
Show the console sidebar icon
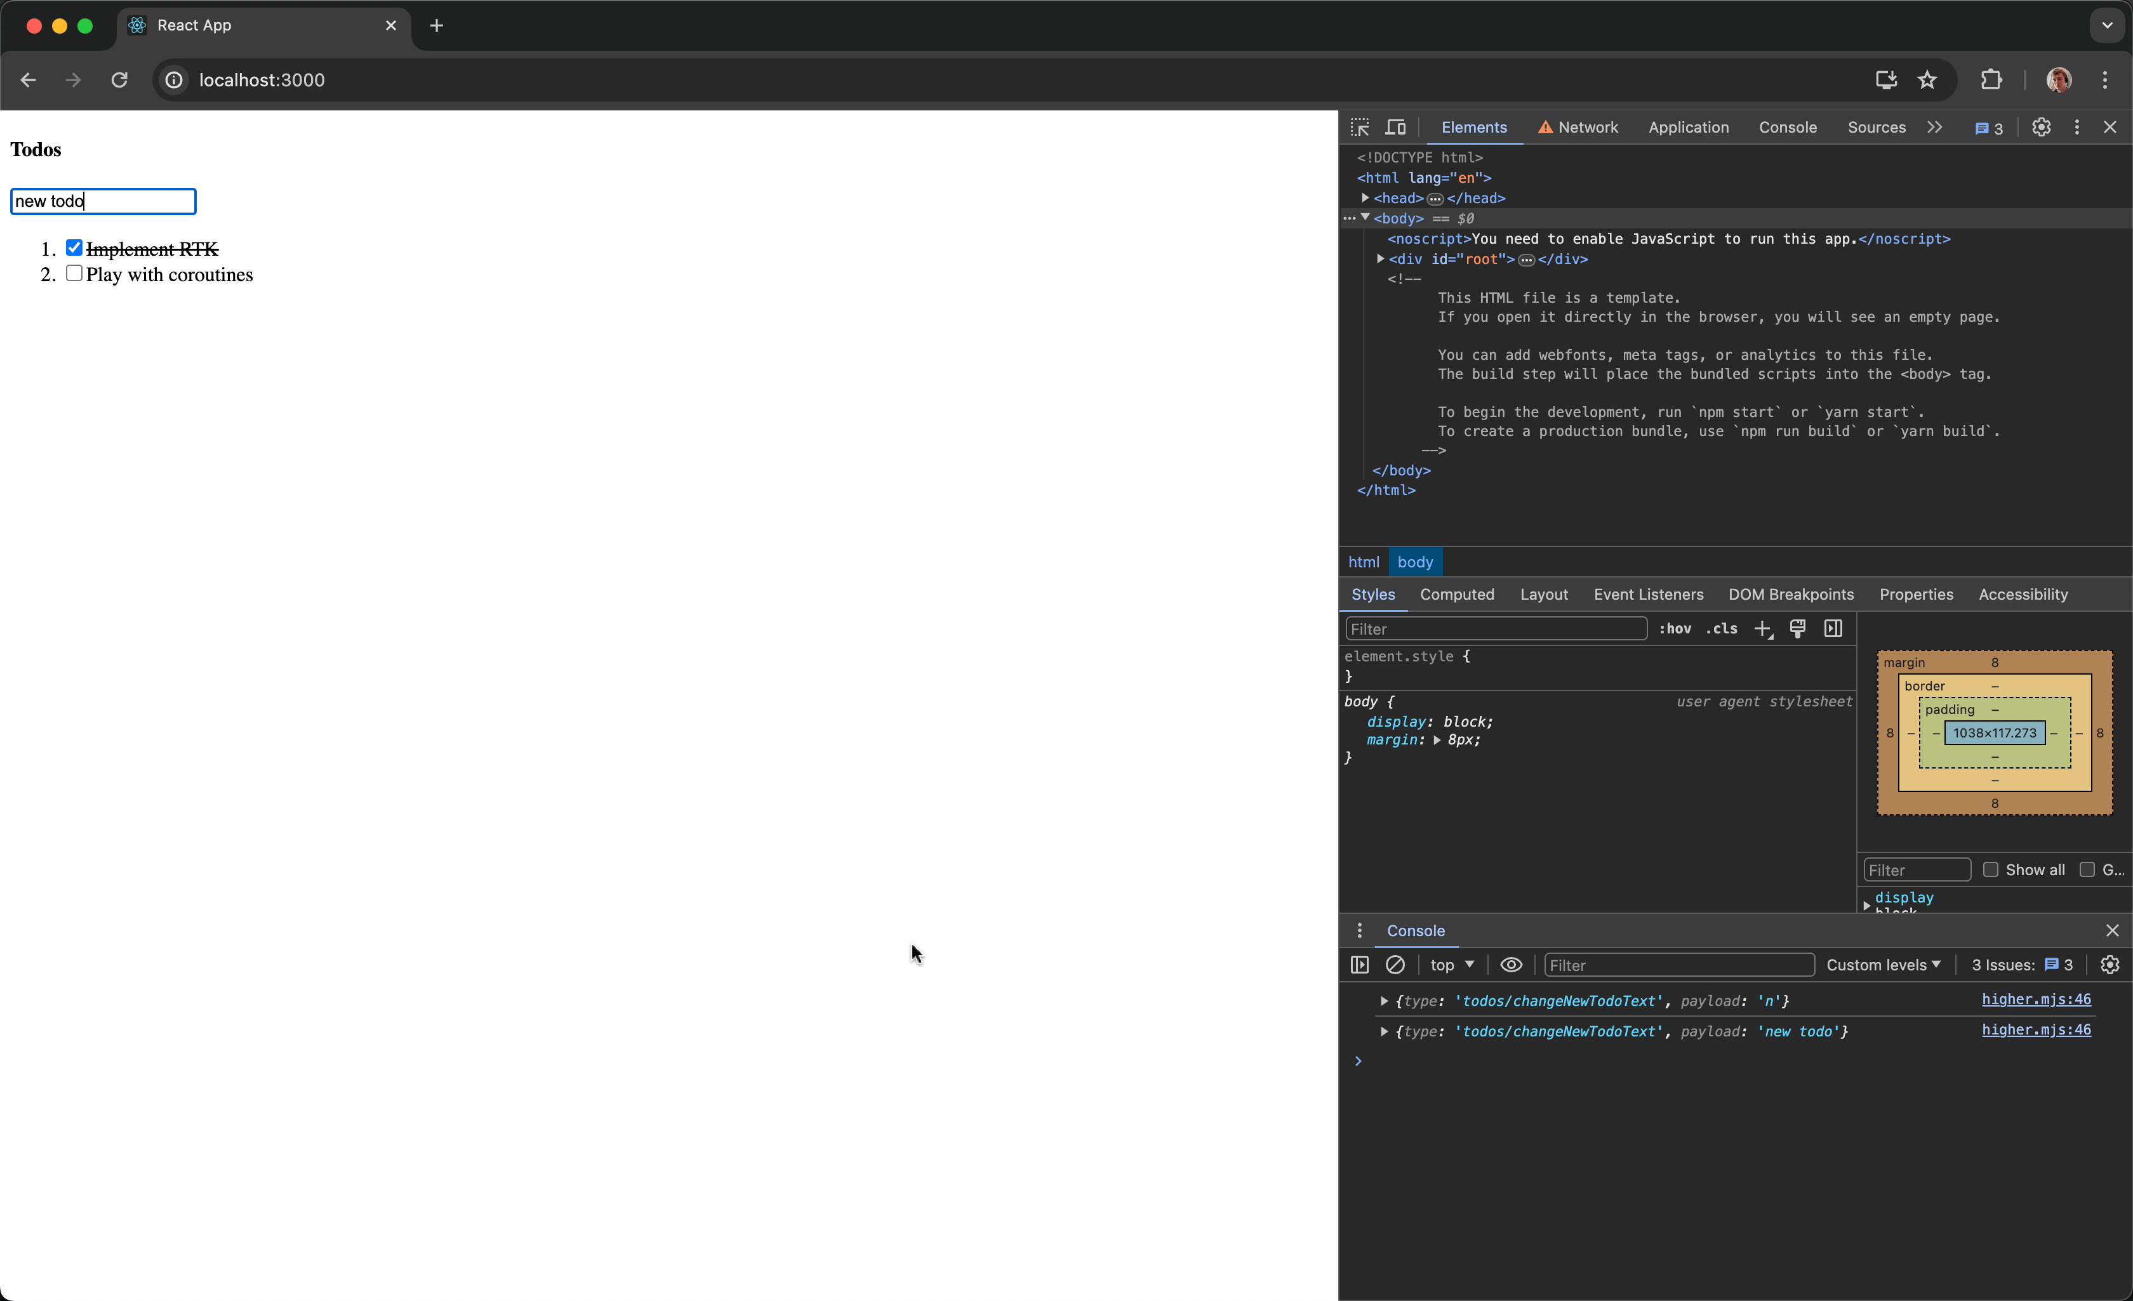click(1359, 964)
